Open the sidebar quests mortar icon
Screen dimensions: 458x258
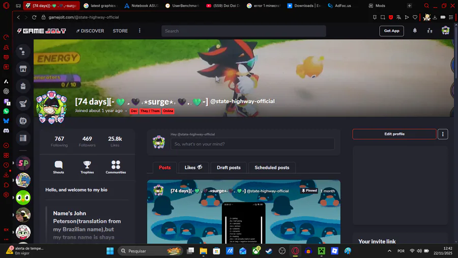(x=23, y=104)
